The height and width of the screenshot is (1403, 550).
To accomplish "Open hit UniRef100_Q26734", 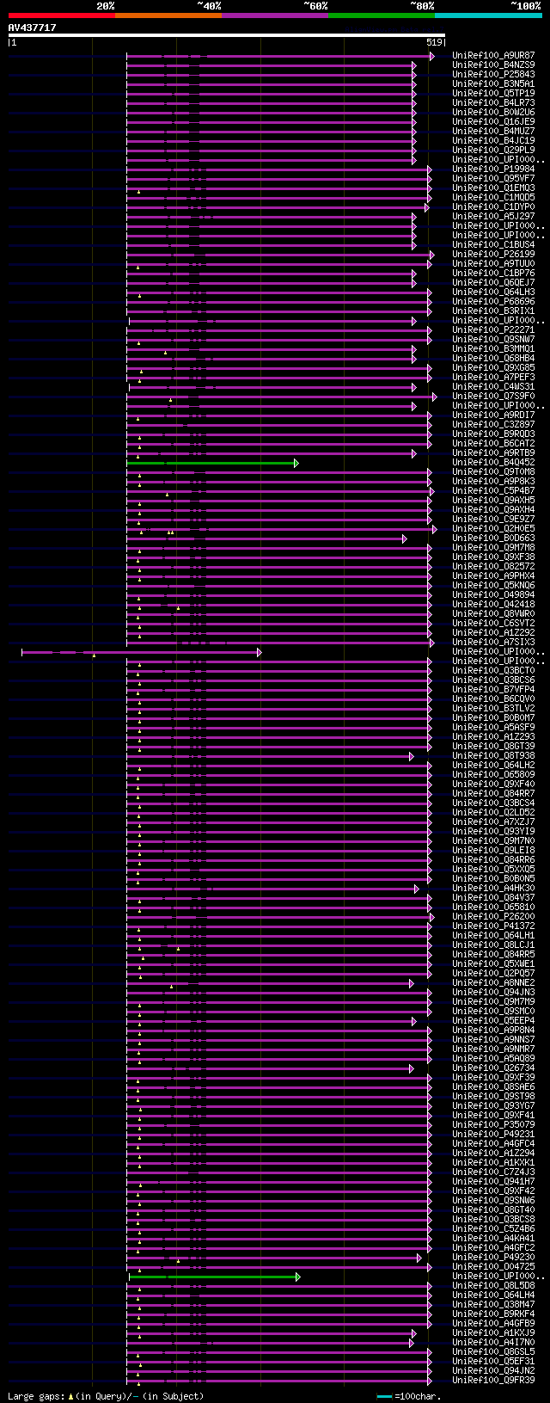I will pos(493,1068).
